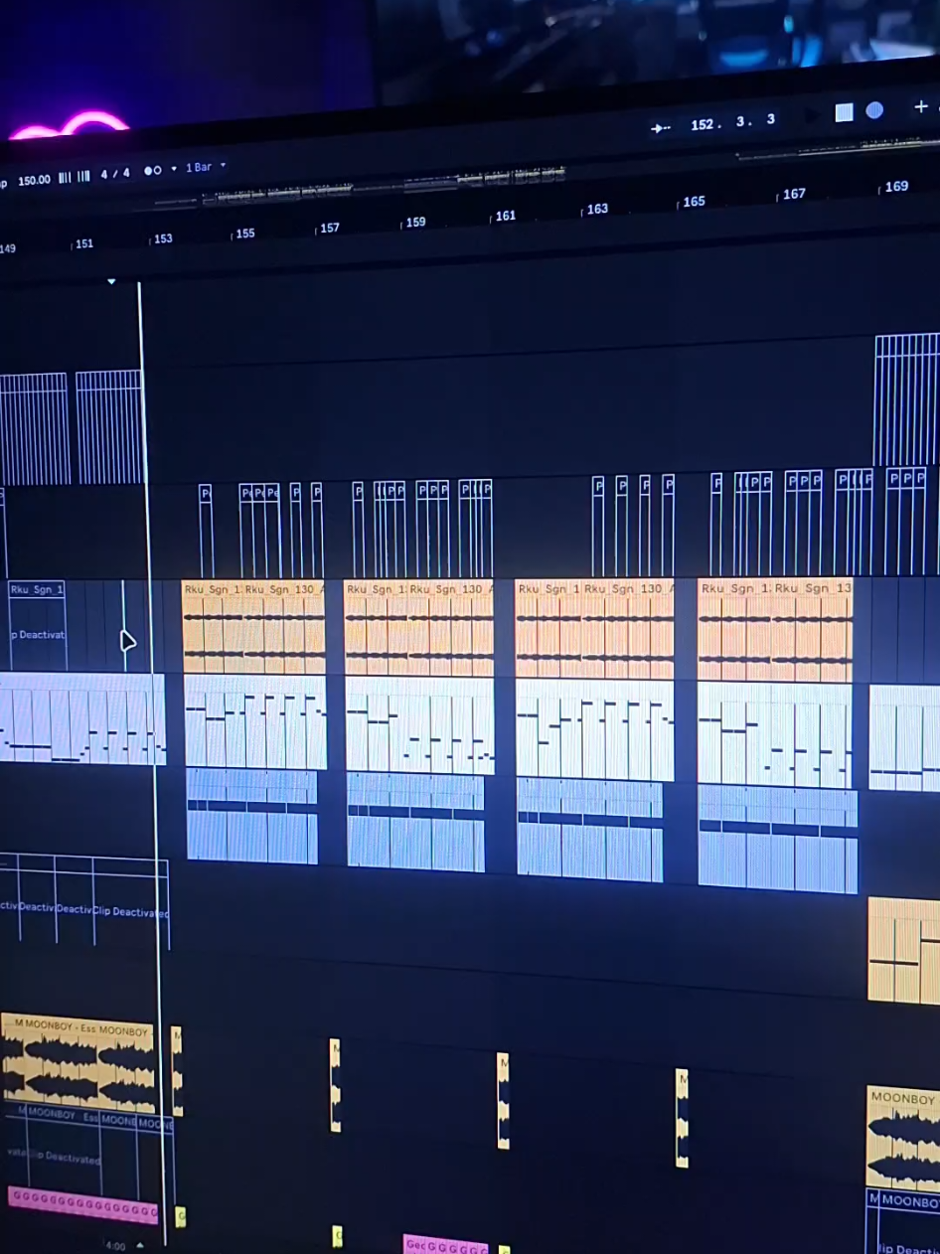This screenshot has height=1254, width=940.
Task: Click the Stop square button
Action: coord(844,112)
